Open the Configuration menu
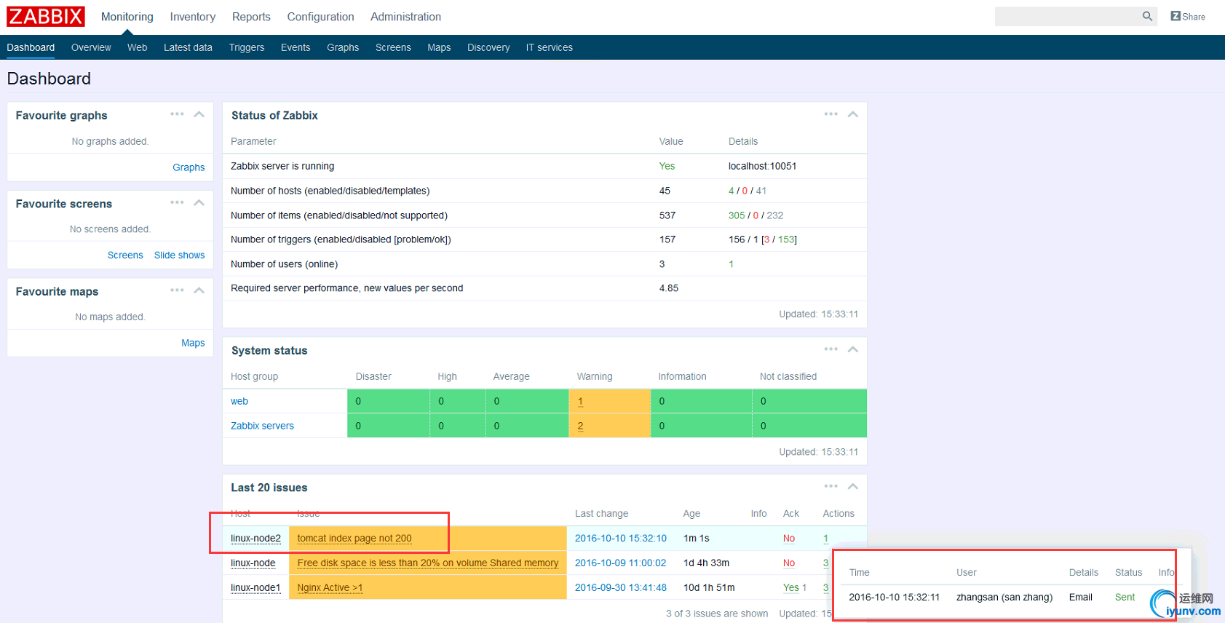This screenshot has height=623, width=1225. click(320, 17)
